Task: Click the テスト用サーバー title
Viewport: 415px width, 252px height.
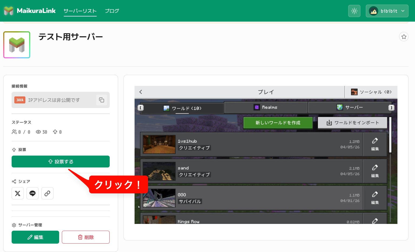Action: point(71,37)
